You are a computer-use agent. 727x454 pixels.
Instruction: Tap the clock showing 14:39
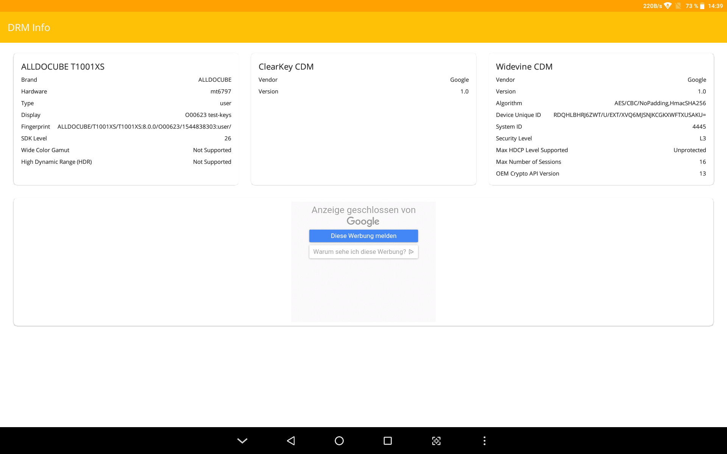coord(715,6)
